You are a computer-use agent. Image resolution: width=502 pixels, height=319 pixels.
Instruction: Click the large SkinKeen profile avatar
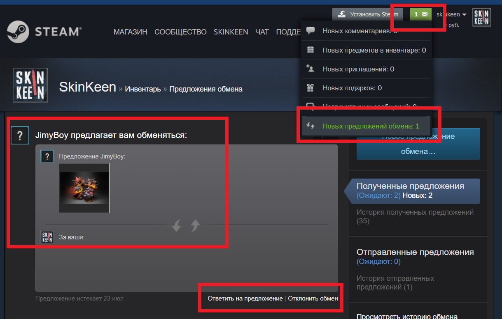[30, 85]
